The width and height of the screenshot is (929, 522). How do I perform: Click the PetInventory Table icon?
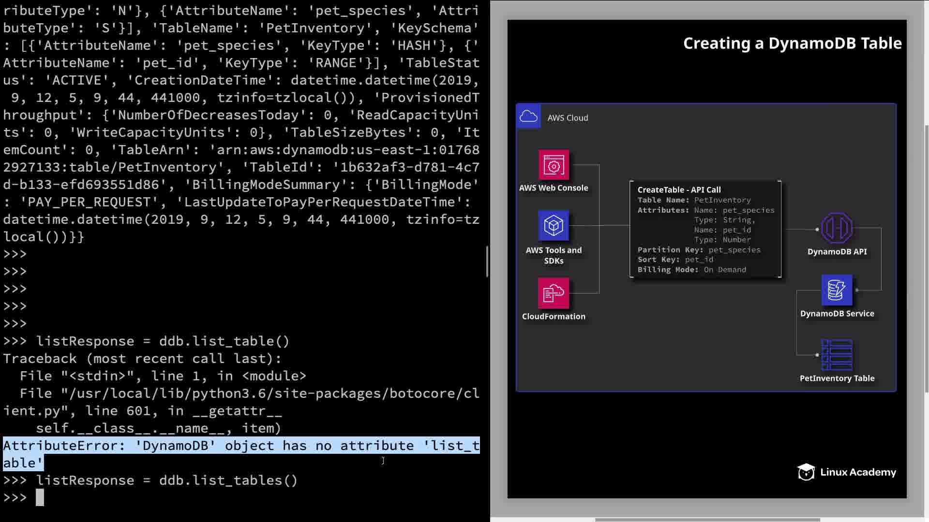pyautogui.click(x=837, y=355)
